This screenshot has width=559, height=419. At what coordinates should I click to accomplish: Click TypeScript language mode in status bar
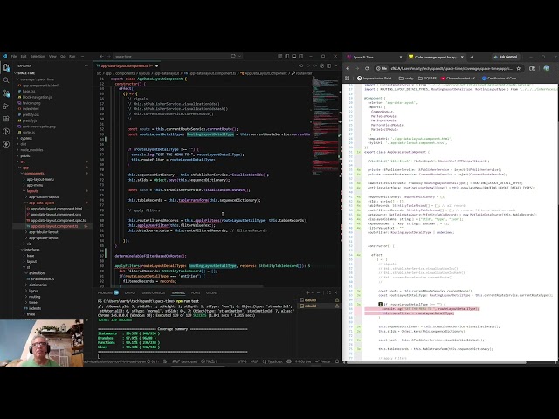pos(273,361)
